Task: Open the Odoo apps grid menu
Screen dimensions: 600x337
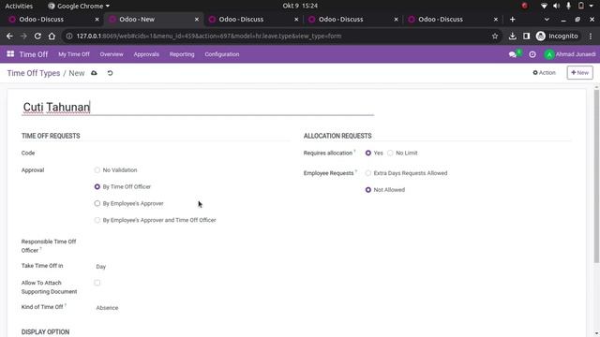Action: 10,54
